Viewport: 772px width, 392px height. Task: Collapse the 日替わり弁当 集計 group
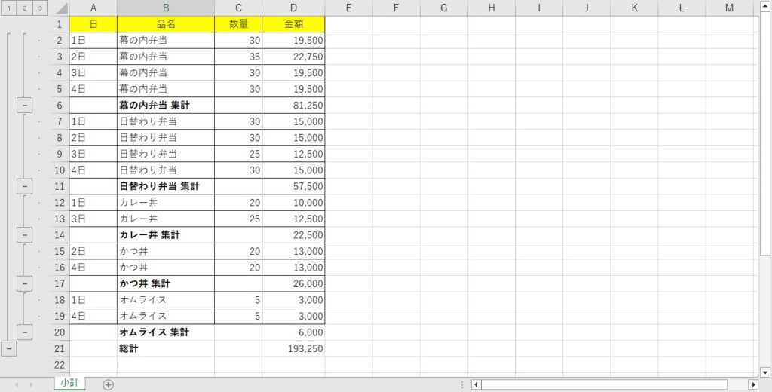click(x=24, y=186)
